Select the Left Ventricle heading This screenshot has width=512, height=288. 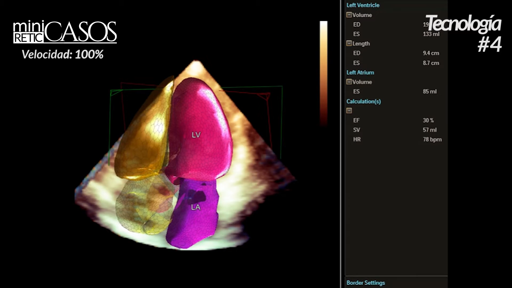coord(363,5)
